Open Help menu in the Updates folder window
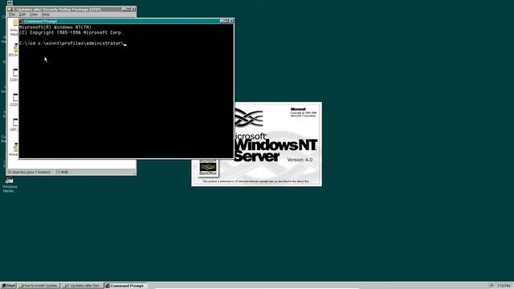 tap(45, 14)
